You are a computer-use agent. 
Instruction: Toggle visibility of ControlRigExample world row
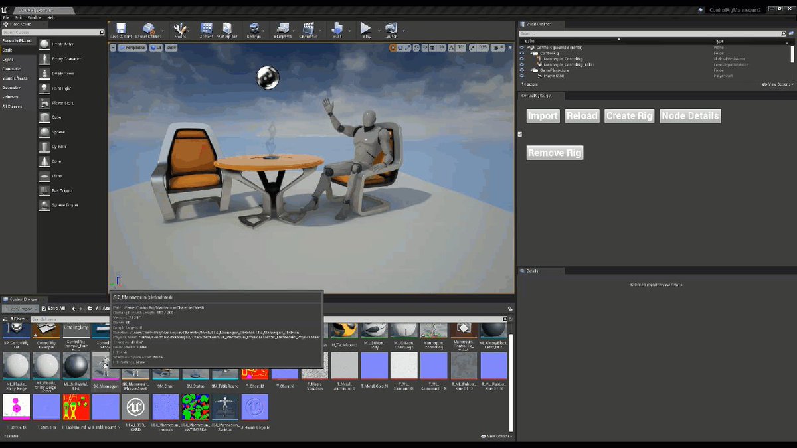[x=522, y=48]
